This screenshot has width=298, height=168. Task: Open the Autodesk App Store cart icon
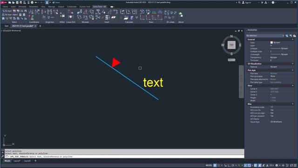click(262, 2)
